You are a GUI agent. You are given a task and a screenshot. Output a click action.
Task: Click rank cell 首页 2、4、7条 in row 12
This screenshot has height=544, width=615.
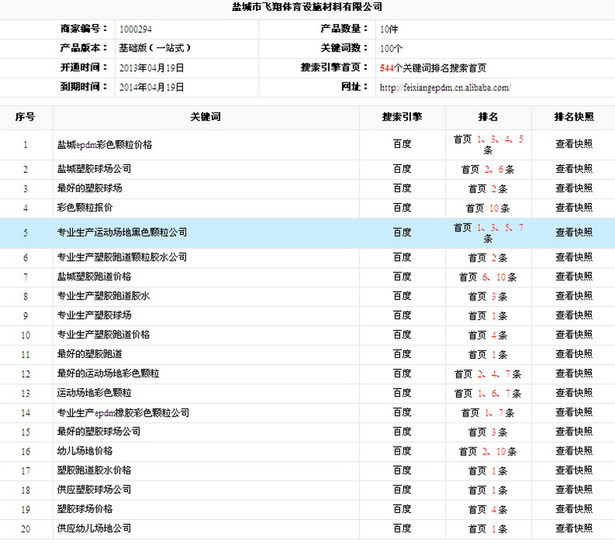point(488,374)
